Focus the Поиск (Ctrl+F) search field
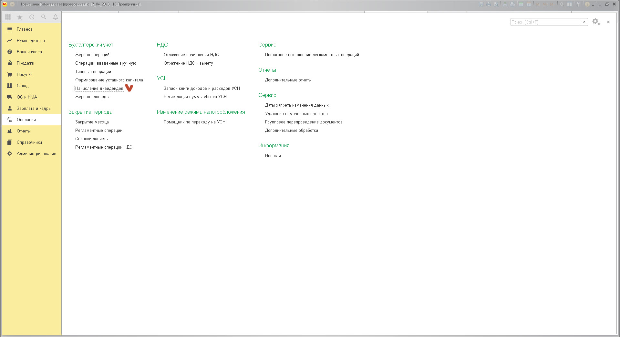 click(x=546, y=22)
